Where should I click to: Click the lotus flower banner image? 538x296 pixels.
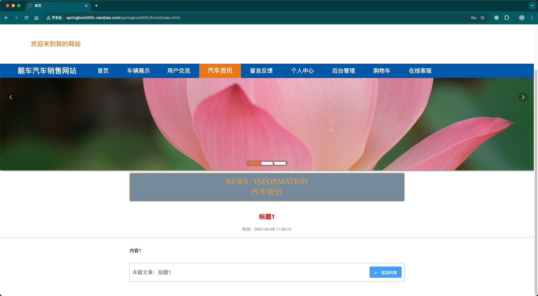267,124
